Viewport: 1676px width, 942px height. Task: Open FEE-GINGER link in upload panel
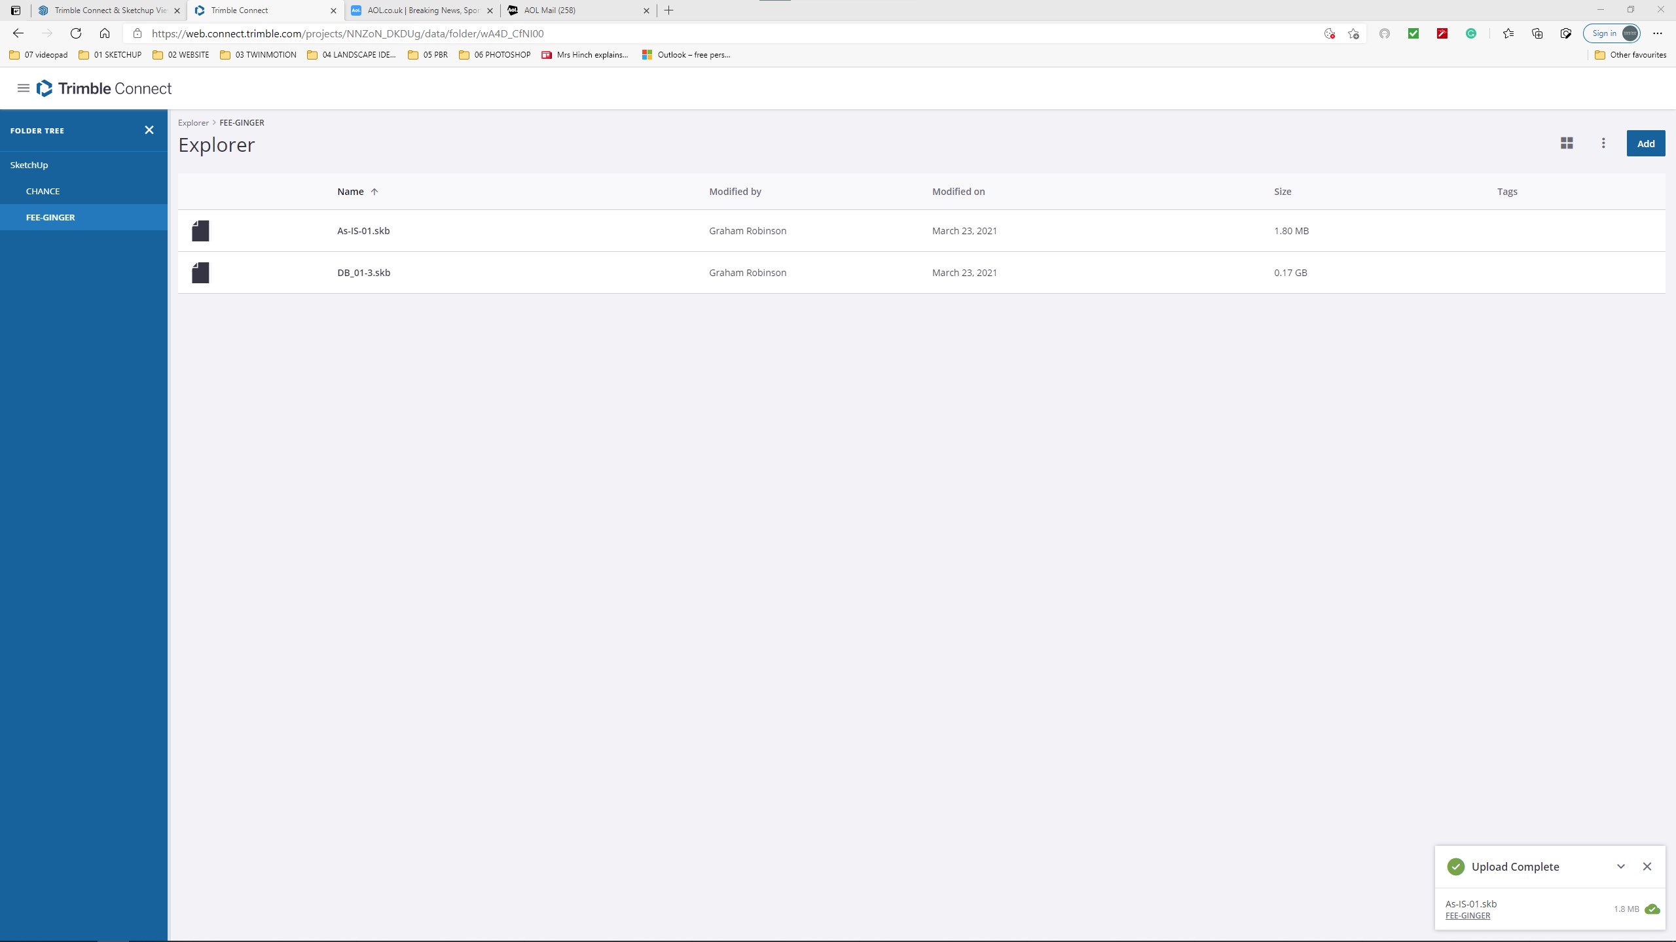[1468, 916]
